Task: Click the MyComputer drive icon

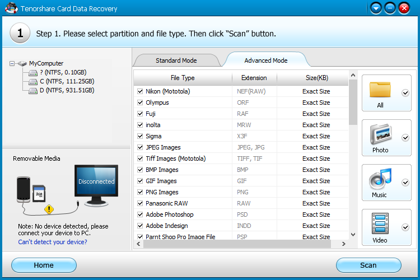Action: 22,63
